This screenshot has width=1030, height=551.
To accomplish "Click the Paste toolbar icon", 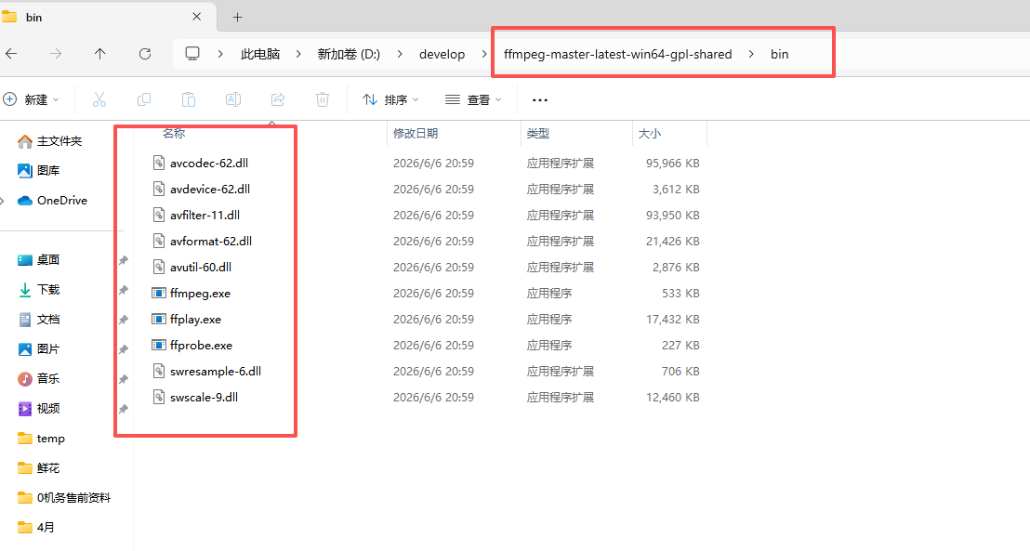I will tap(189, 99).
